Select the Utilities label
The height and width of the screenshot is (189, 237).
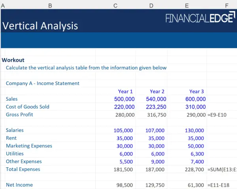[x=15, y=154]
